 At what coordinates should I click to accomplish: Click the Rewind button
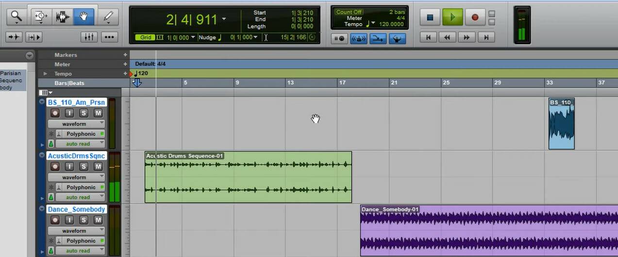(x=448, y=37)
